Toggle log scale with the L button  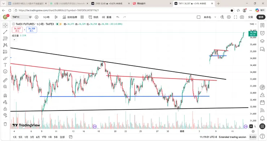tap(255, 126)
